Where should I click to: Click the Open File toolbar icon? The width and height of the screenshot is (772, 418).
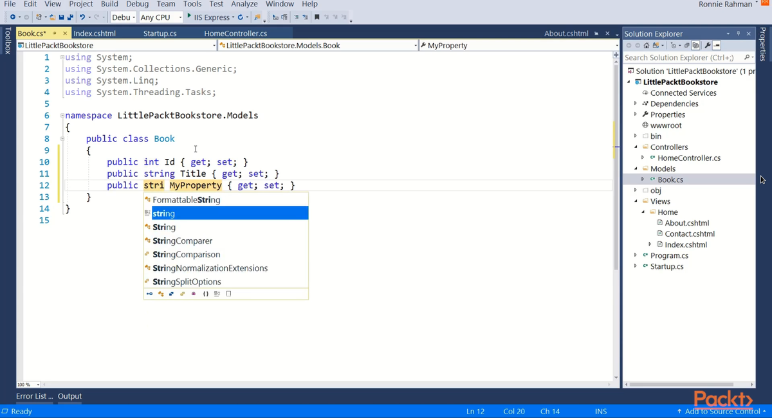(x=53, y=17)
